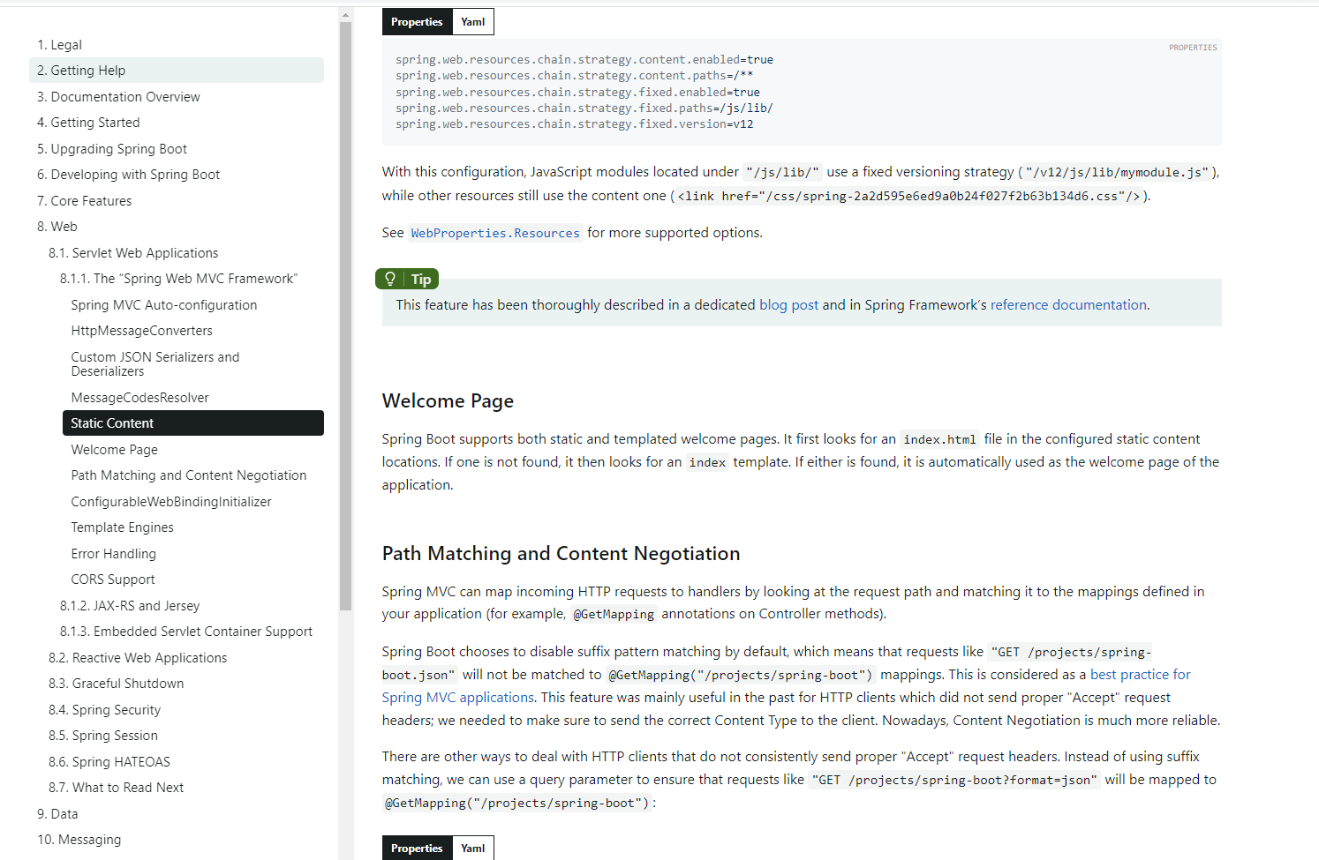1319x860 pixels.
Task: Click the fixed.version=v12 code line
Action: [575, 124]
